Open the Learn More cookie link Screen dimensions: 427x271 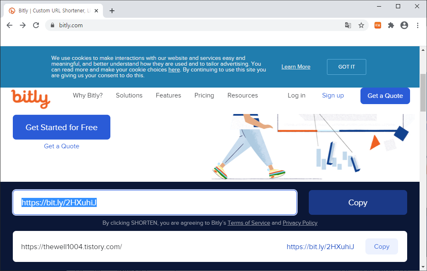296,67
